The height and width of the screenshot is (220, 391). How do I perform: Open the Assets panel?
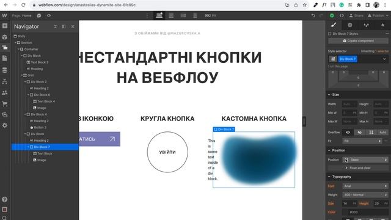(x=5, y=115)
